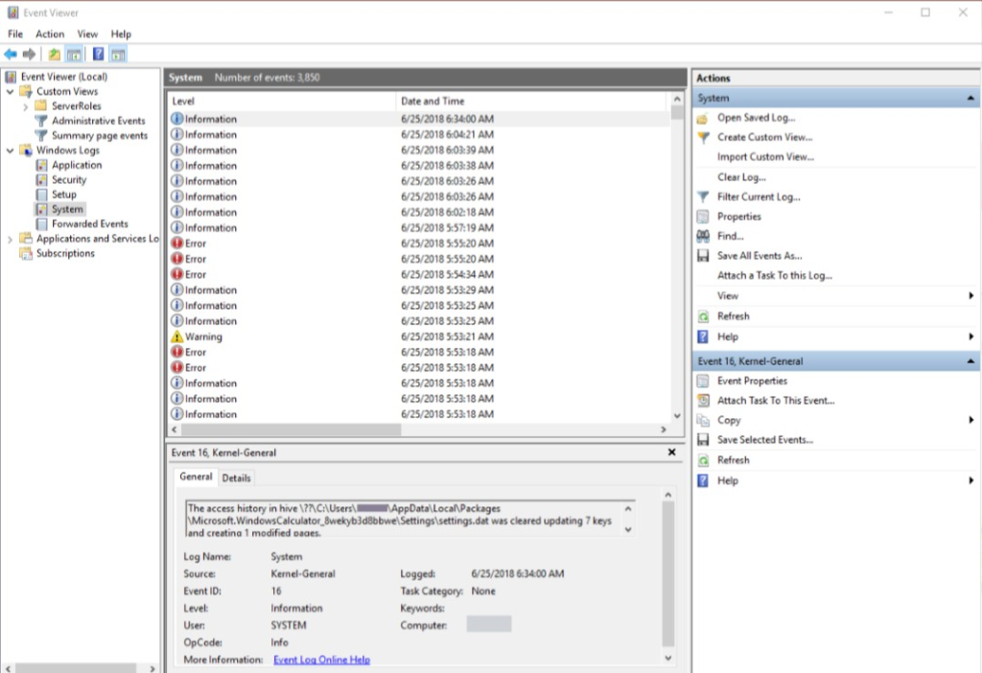Open Forwarded Events log
Image resolution: width=982 pixels, height=673 pixels.
89,224
